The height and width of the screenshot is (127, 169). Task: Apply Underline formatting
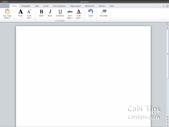(x=60, y=13)
